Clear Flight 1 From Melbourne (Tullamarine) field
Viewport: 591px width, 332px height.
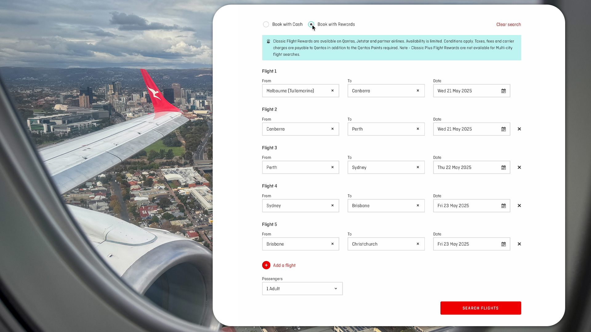332,91
